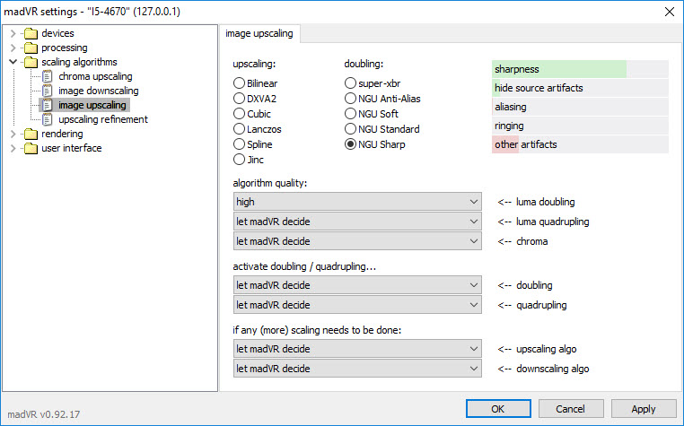Click the Apply button
684x426 pixels.
[644, 409]
